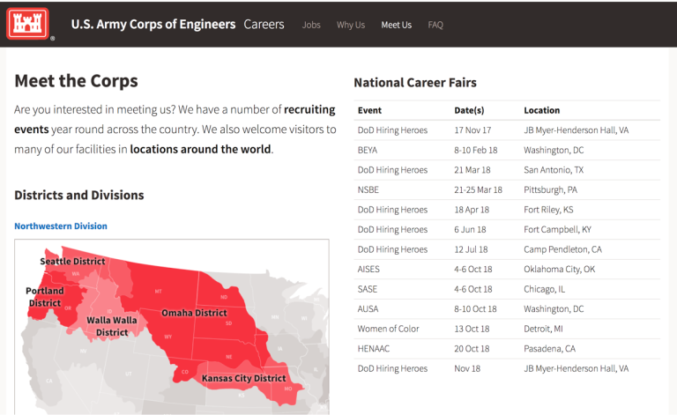Click the Meet the Corps heading
Viewport: 677px width, 415px height.
[76, 81]
